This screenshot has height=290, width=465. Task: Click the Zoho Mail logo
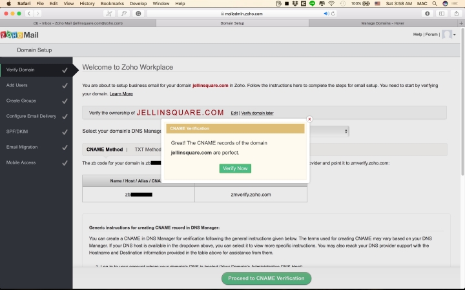click(x=19, y=35)
